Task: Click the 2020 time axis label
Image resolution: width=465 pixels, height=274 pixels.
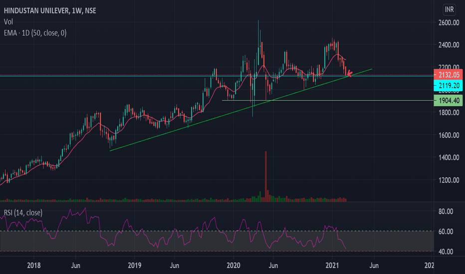Action: point(233,265)
